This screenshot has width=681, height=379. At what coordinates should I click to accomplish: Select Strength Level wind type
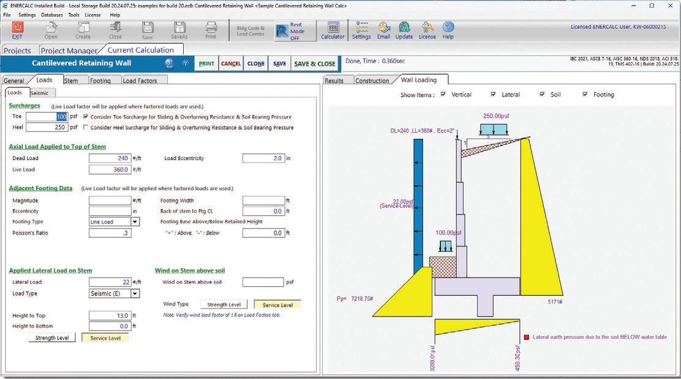coord(224,304)
